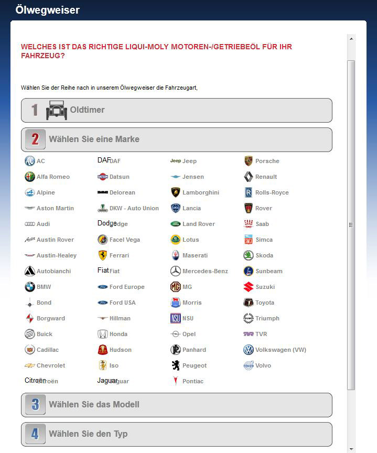Select Simca brand

coord(264,240)
